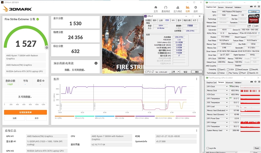261x153 pixels.
Task: Open the Advanced tab in upper GPU-Z window
Action: click(229, 7)
